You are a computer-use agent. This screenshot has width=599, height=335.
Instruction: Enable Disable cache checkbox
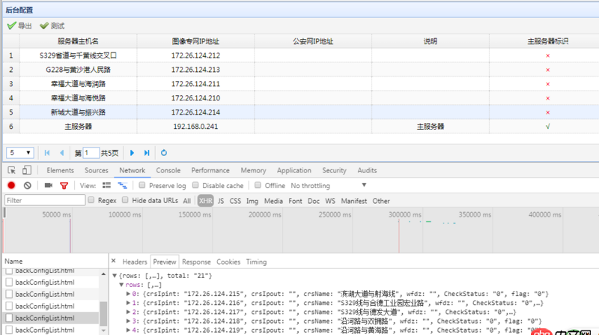[x=195, y=185]
